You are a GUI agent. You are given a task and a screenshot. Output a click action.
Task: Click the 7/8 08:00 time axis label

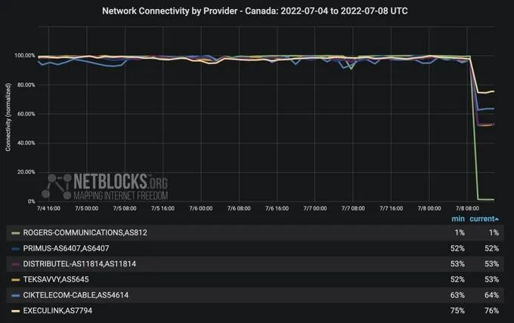(x=467, y=208)
